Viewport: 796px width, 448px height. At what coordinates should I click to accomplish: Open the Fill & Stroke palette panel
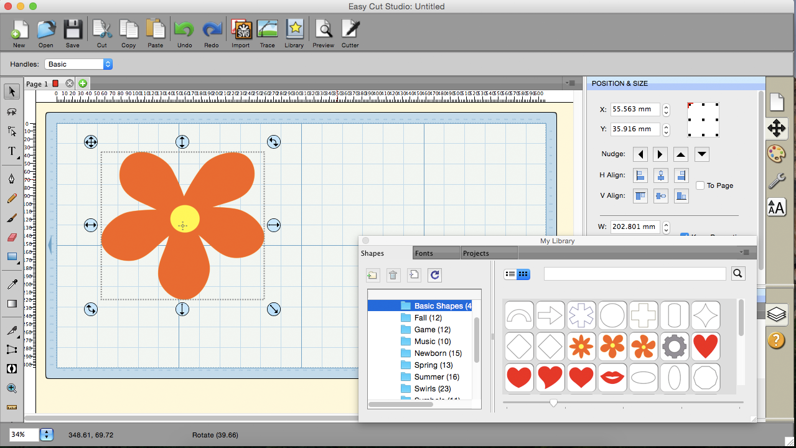(777, 154)
